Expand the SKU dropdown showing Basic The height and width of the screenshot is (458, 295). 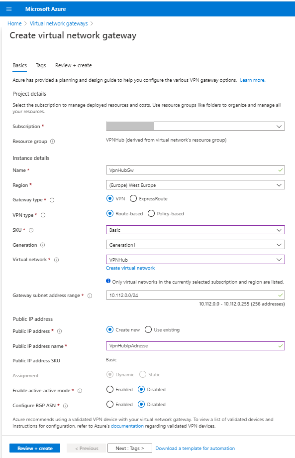(x=196, y=230)
